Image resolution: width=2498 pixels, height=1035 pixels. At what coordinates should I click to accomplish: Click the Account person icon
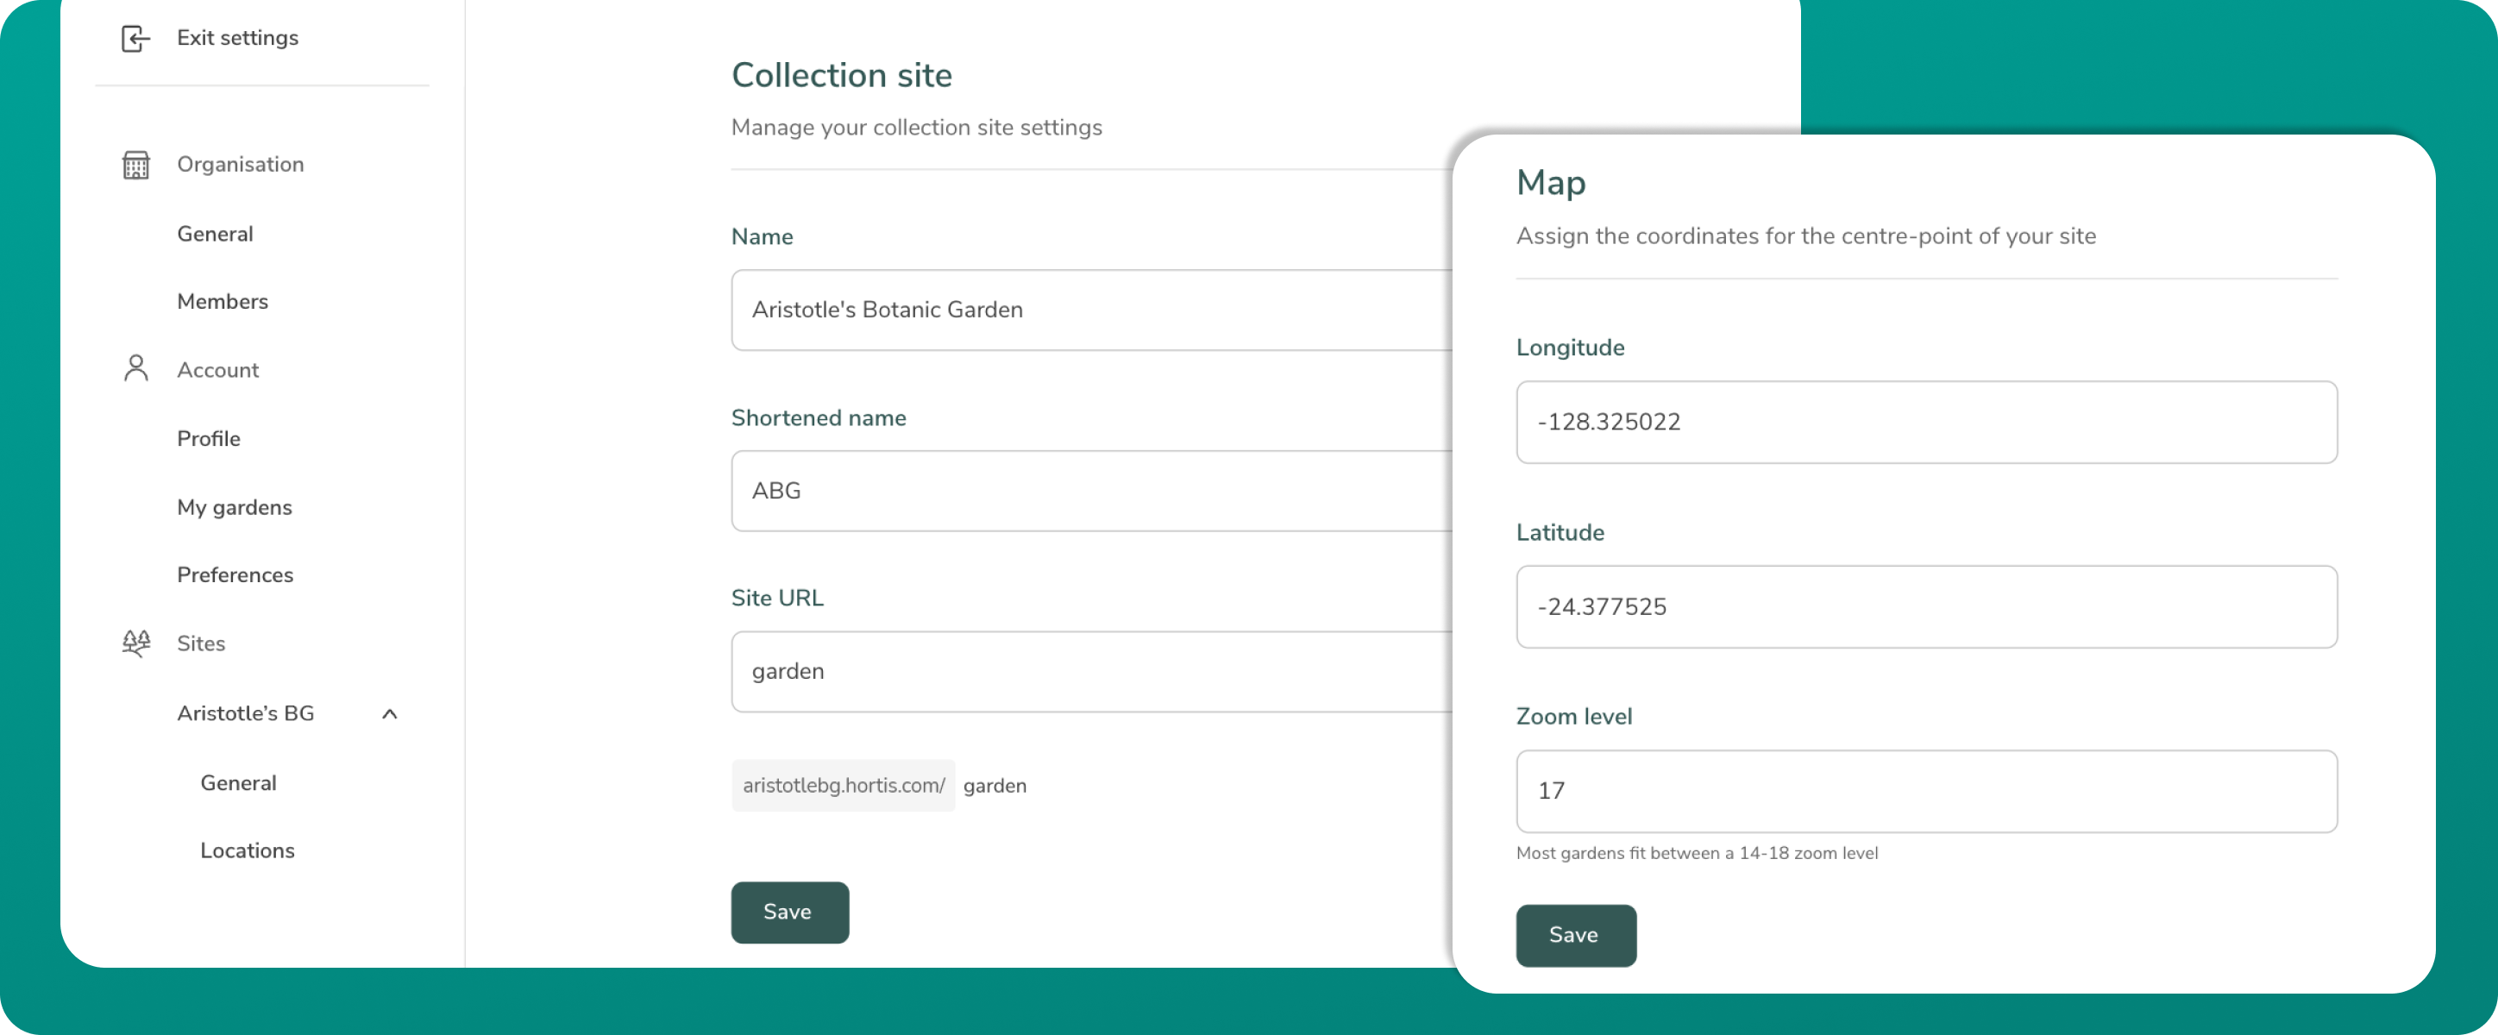click(135, 368)
